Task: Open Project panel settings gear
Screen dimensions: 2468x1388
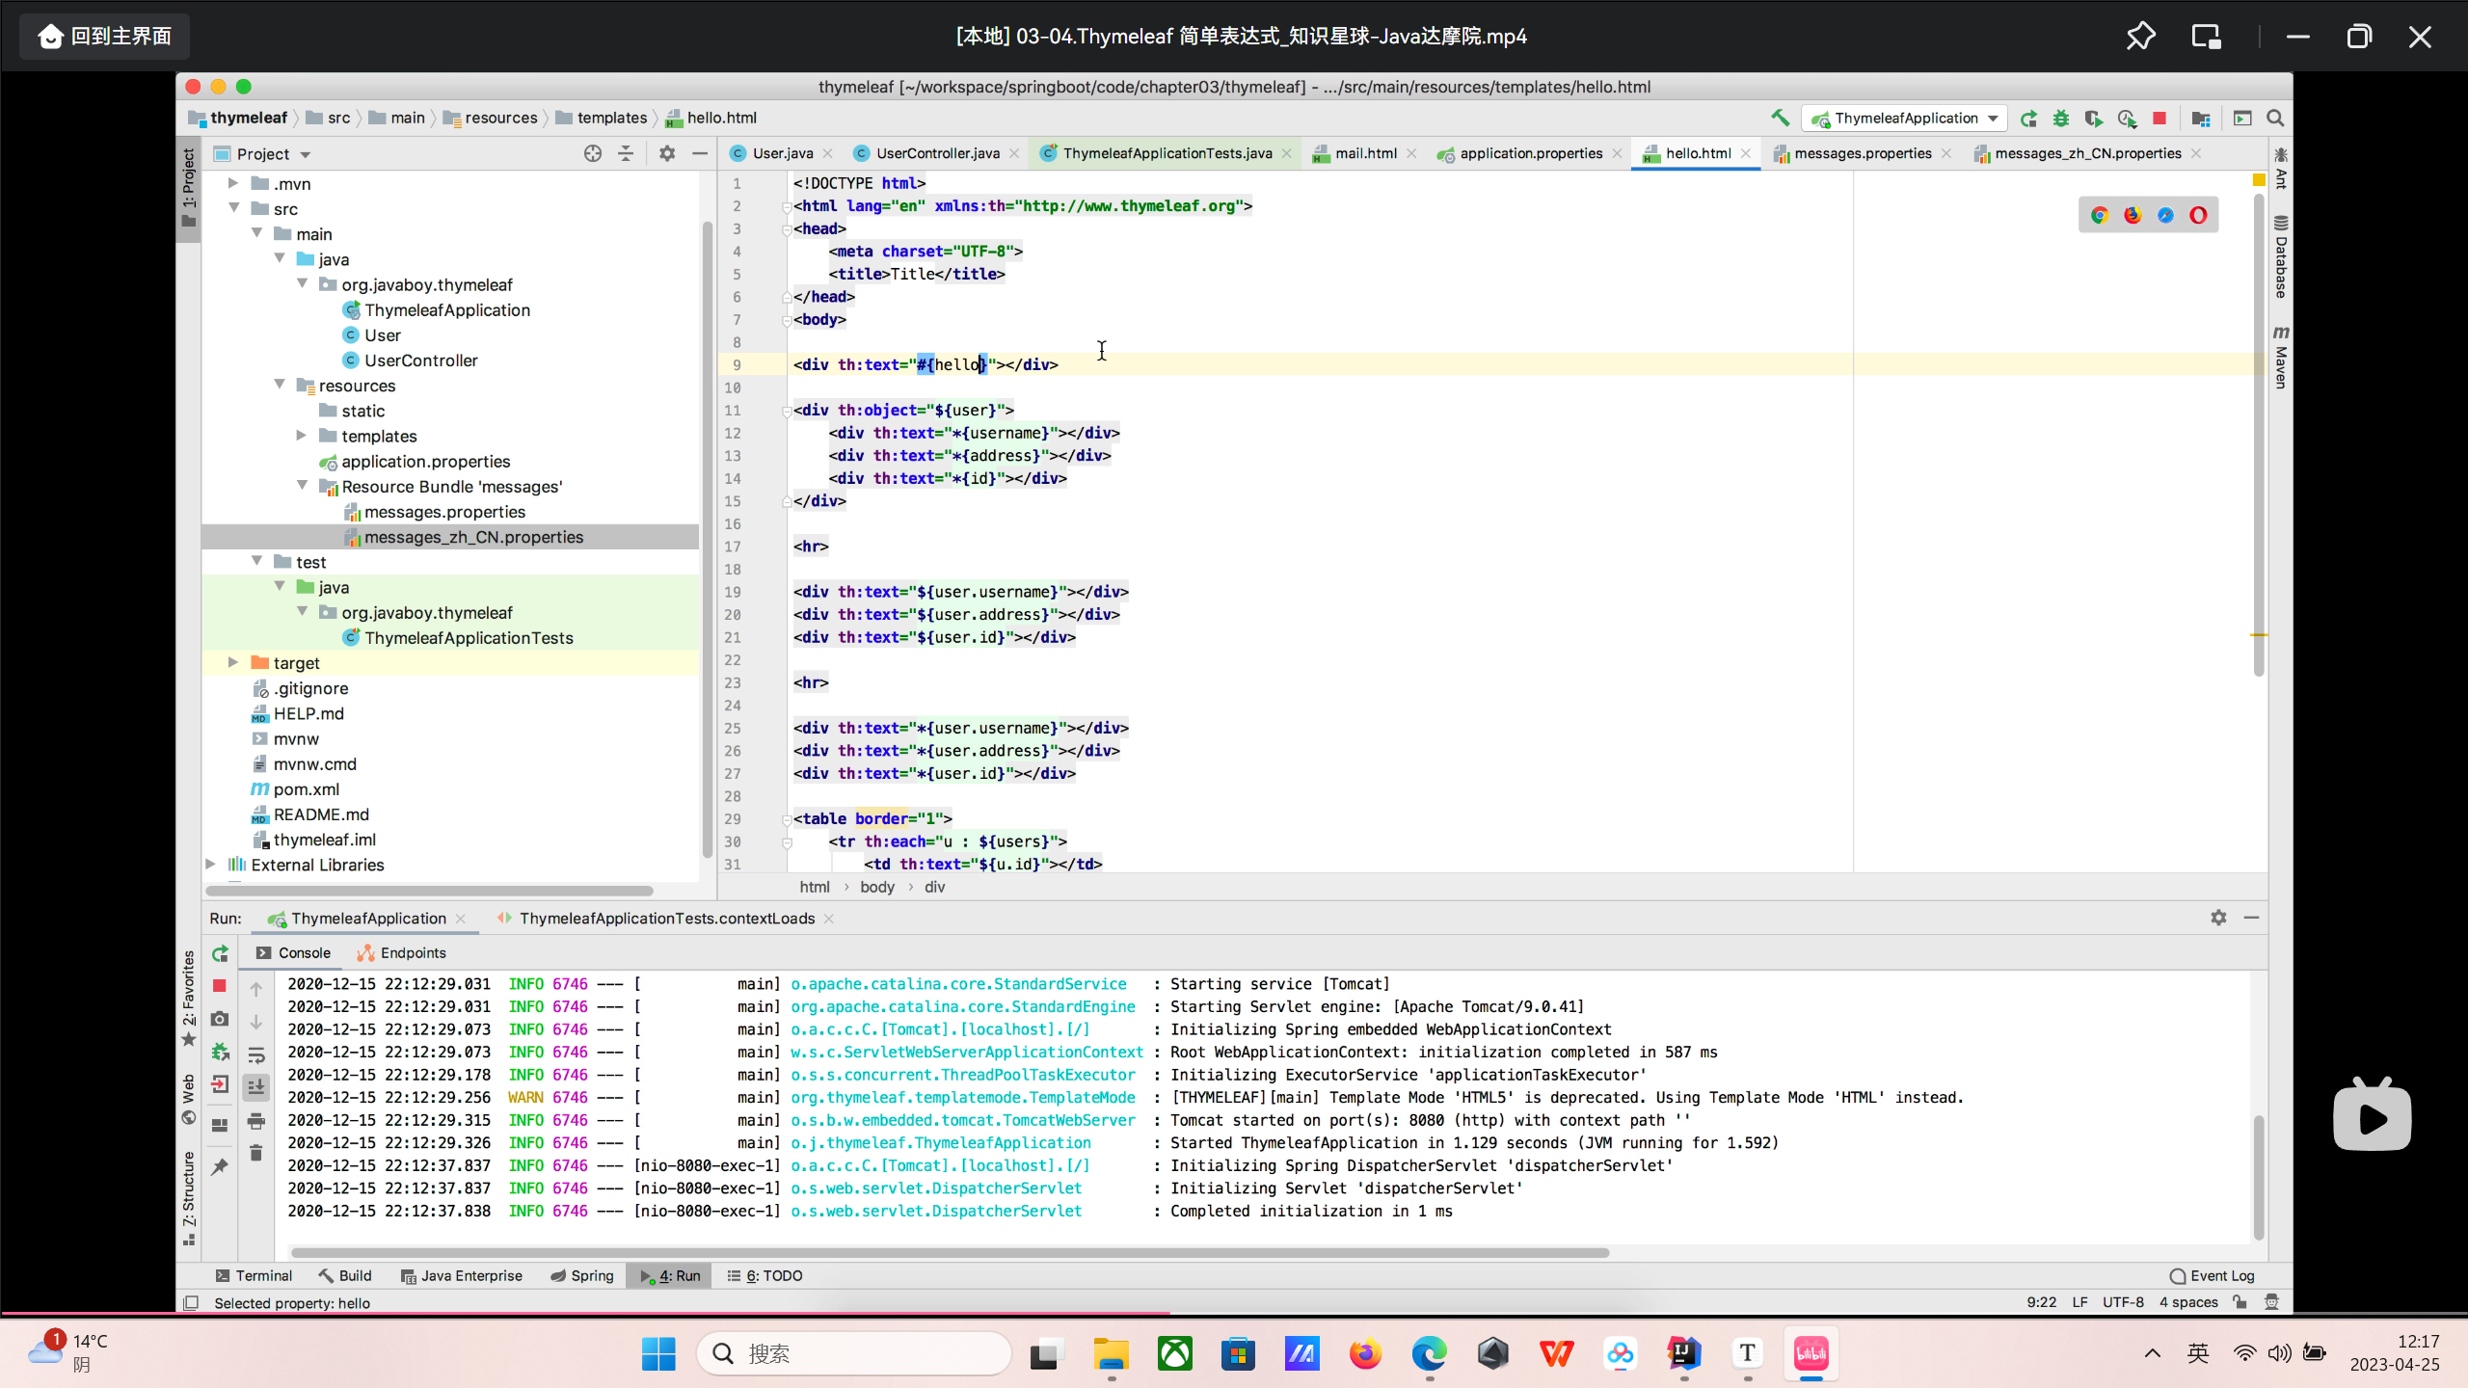Action: [667, 153]
